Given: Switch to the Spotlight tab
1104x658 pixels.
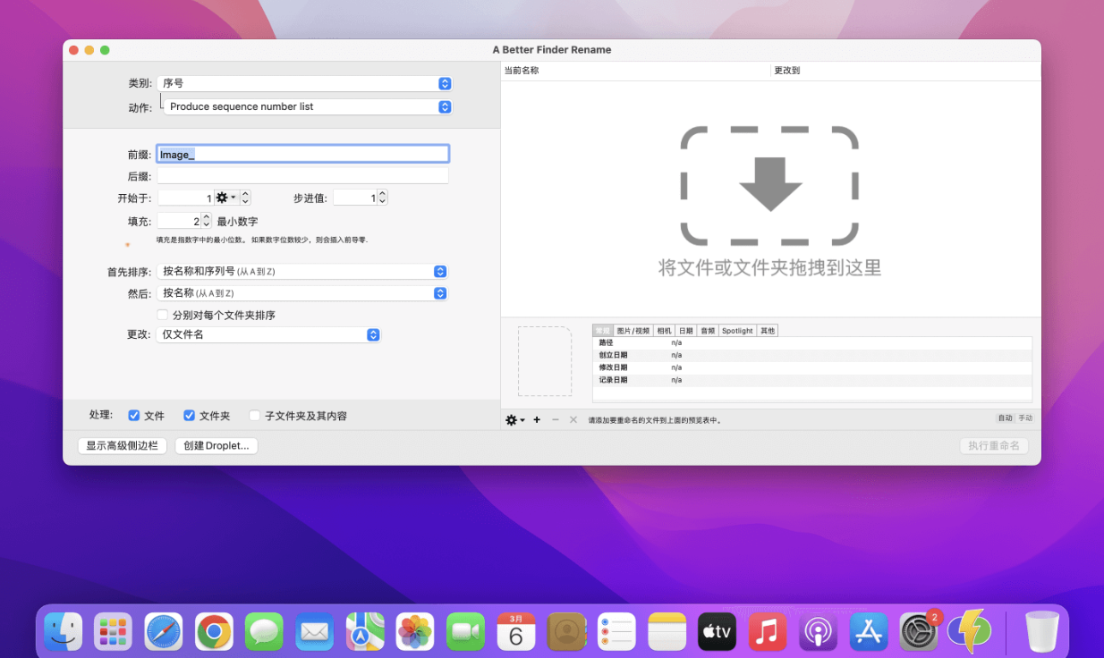Looking at the screenshot, I should (738, 331).
